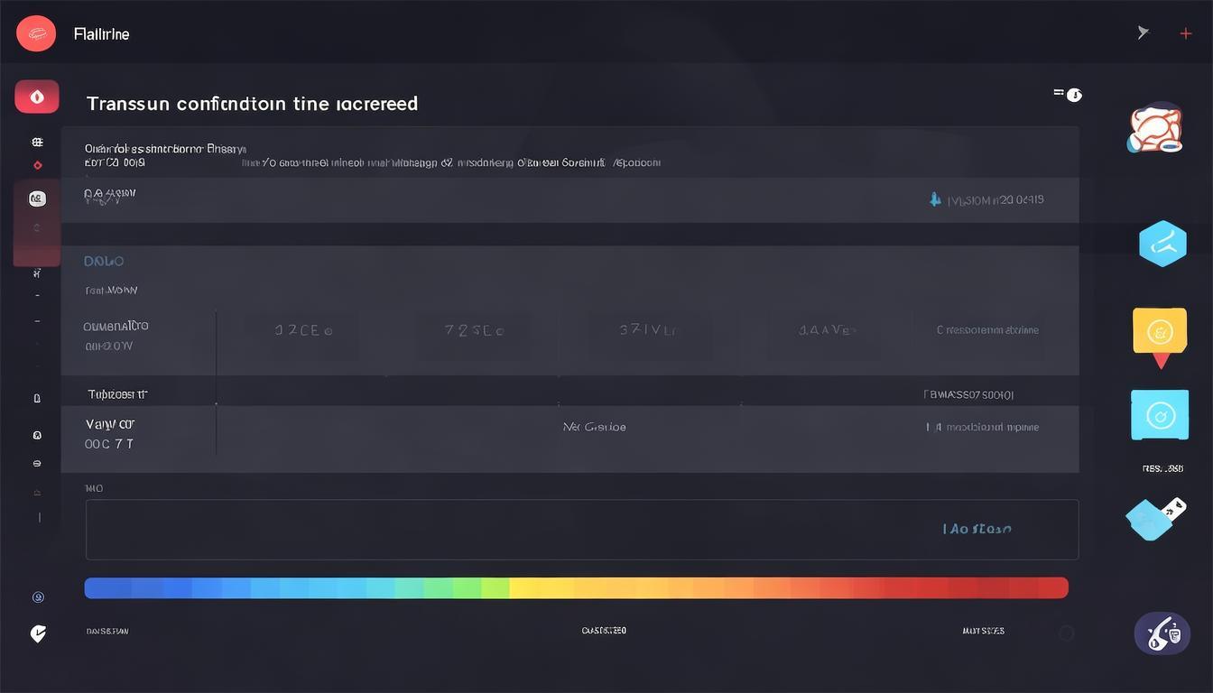Click the blue square target icon
1213x693 pixels.
click(x=1160, y=415)
